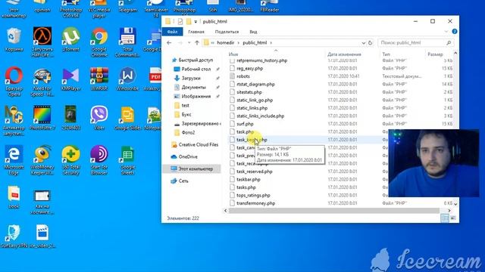Select the Windscribe desktop shortcut
This screenshot has height=272, width=485.
[x=127, y=79]
